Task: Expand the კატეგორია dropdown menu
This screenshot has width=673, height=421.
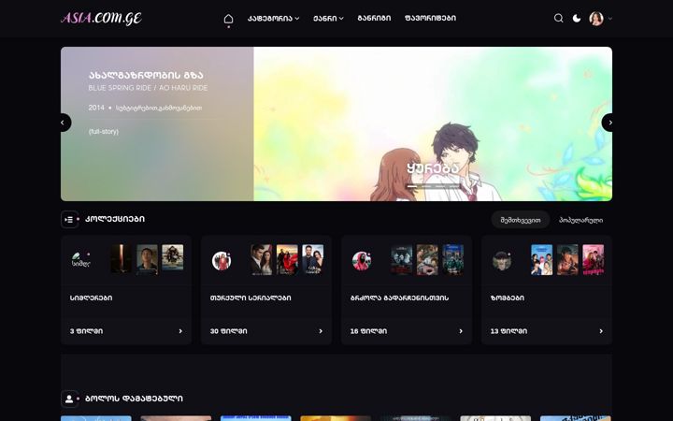Action: click(x=273, y=18)
